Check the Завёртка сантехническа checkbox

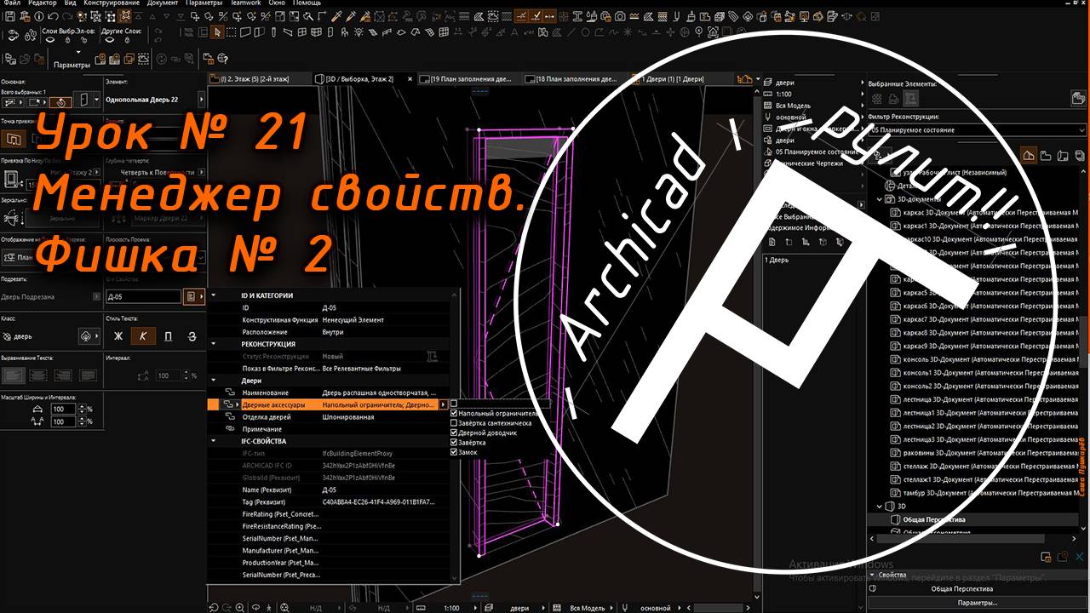tap(454, 423)
